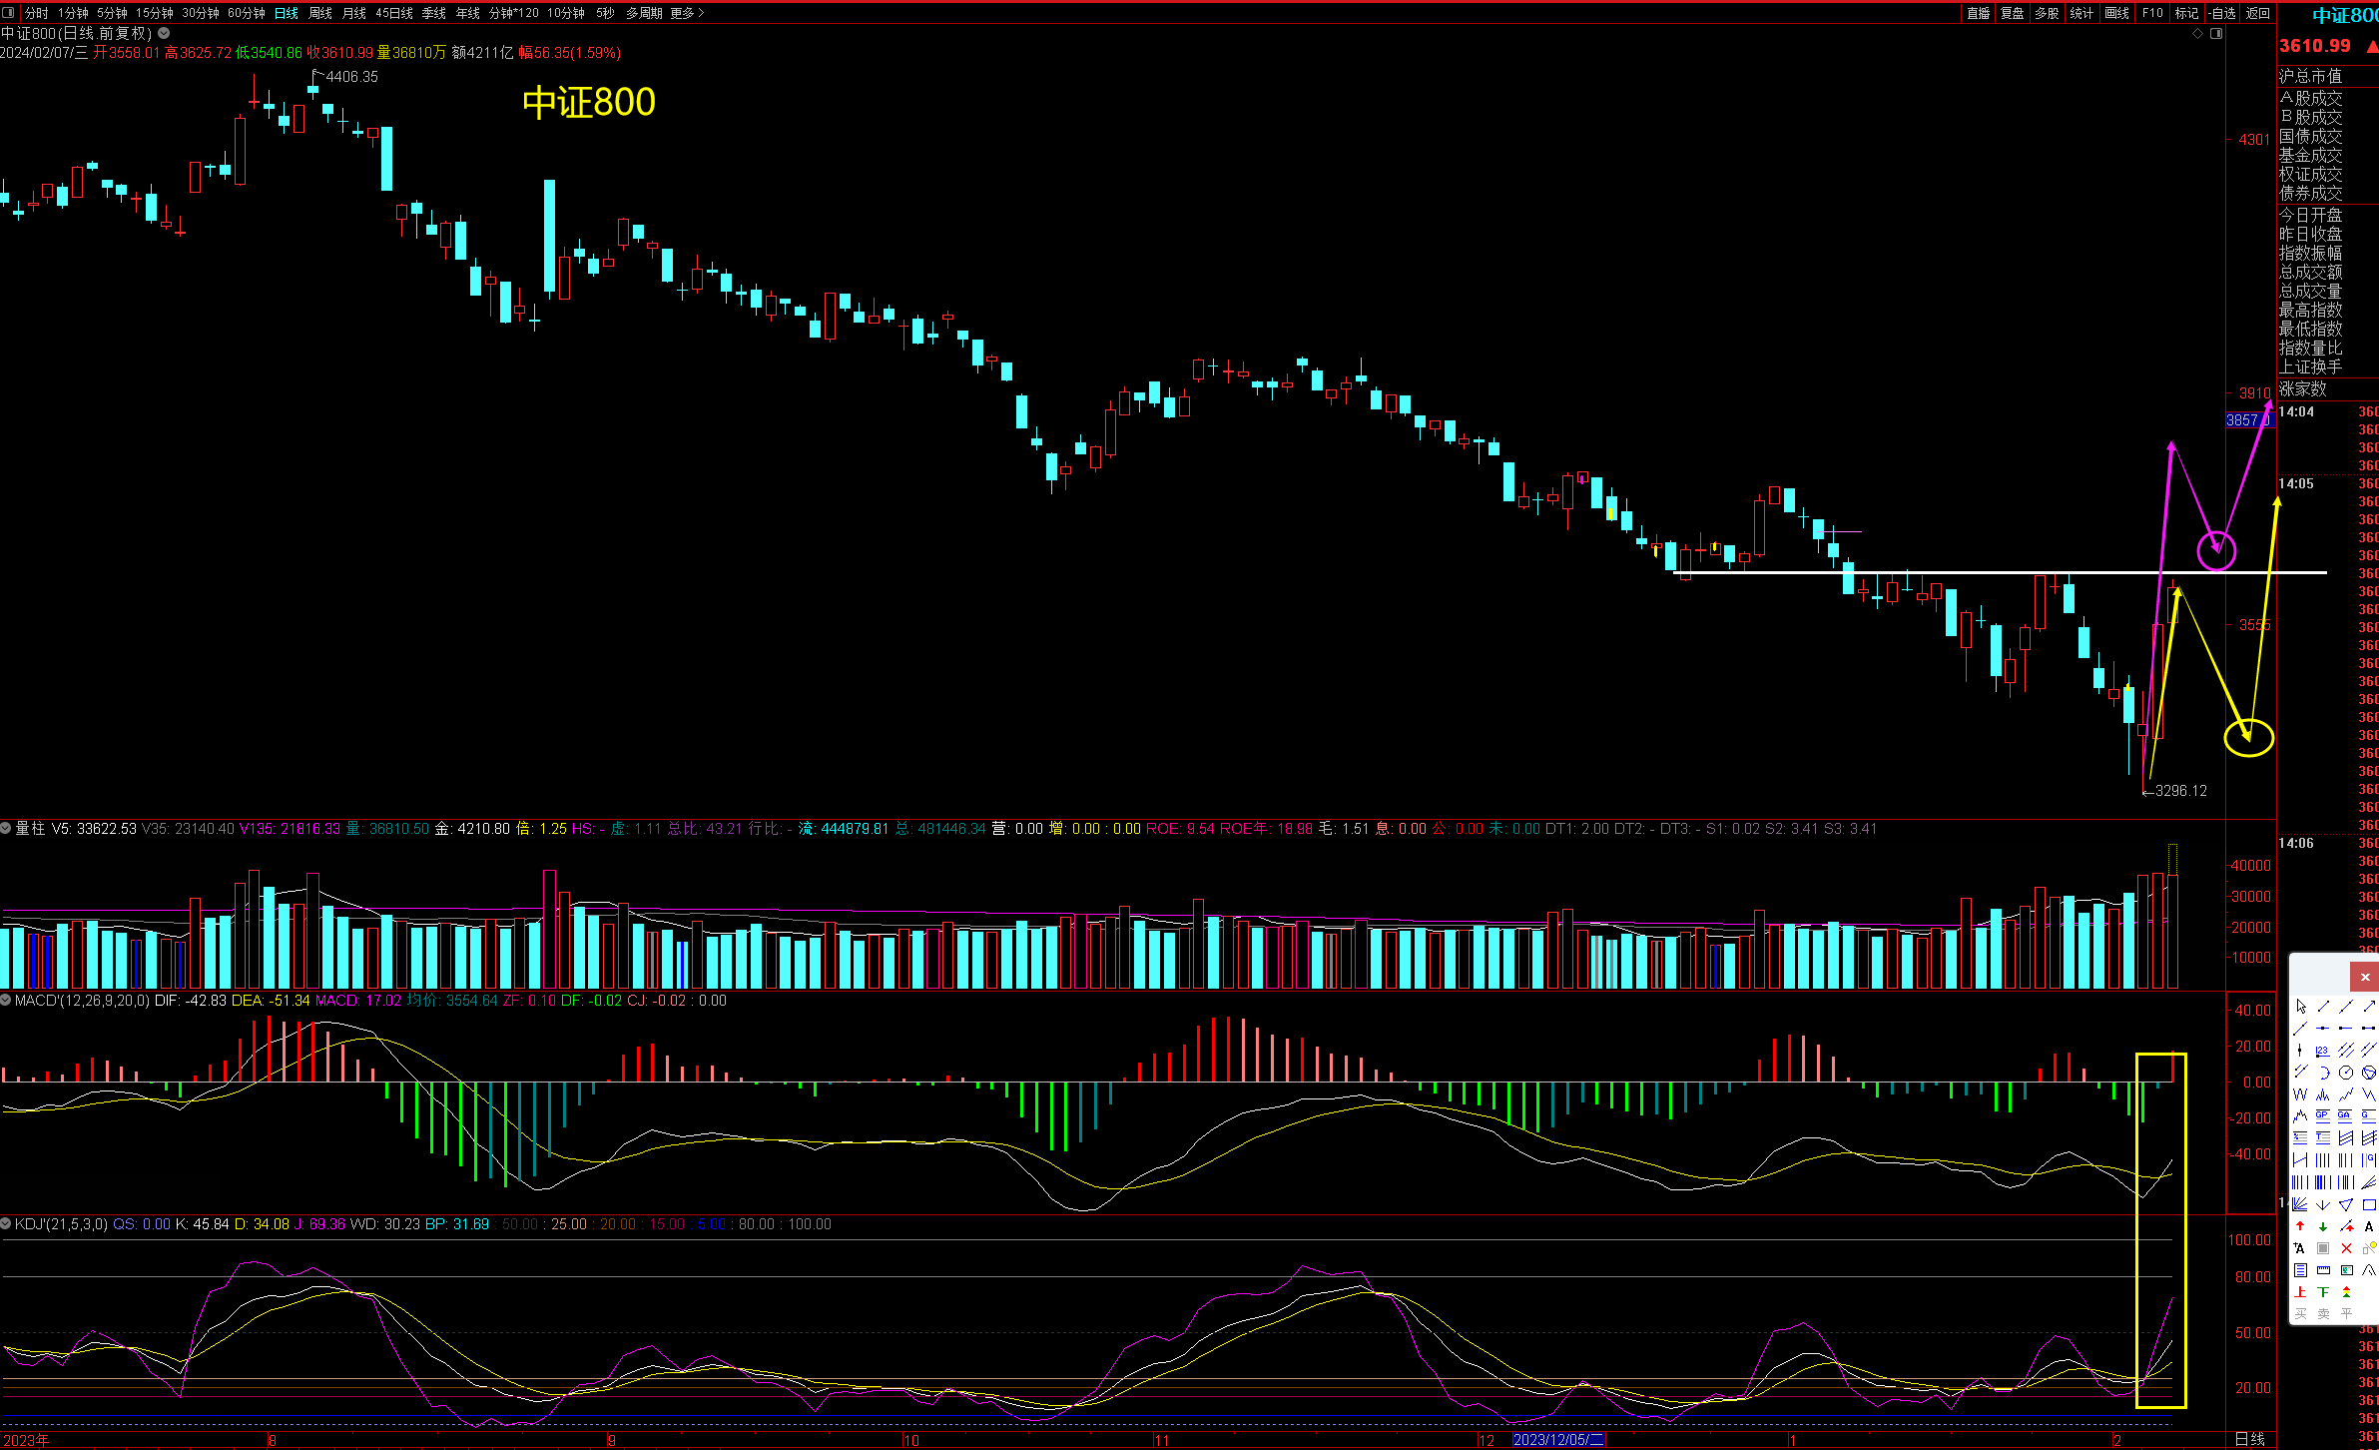Pick the green down-arrow marker tool

2323,1226
